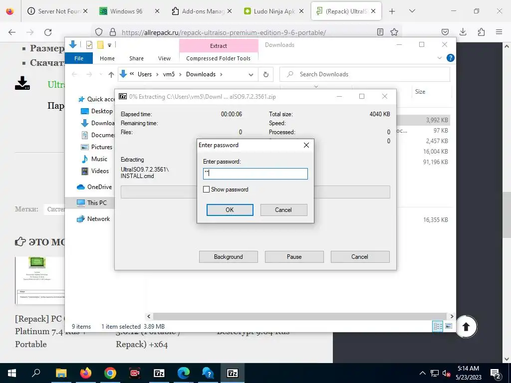Switch Explorer to details view icon
511x383 pixels.
pos(438,326)
